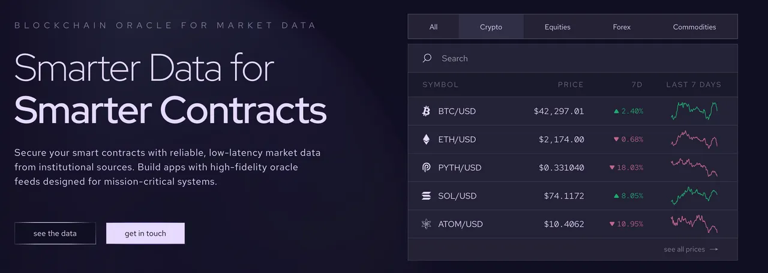Show the Commodities tab

coord(694,27)
